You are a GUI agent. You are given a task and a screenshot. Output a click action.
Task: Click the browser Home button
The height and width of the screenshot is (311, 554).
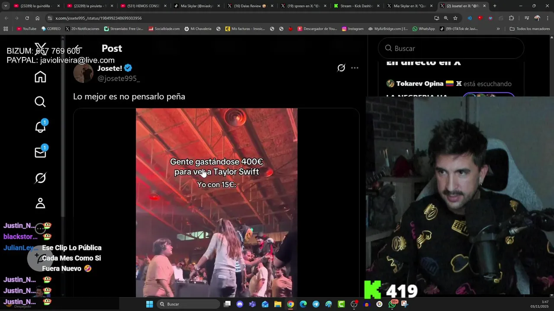coord(38,18)
